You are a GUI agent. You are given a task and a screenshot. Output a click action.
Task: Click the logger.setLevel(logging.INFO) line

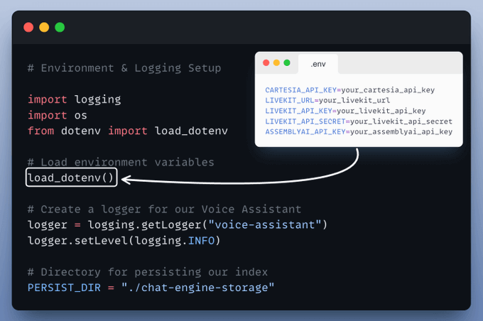(x=124, y=241)
